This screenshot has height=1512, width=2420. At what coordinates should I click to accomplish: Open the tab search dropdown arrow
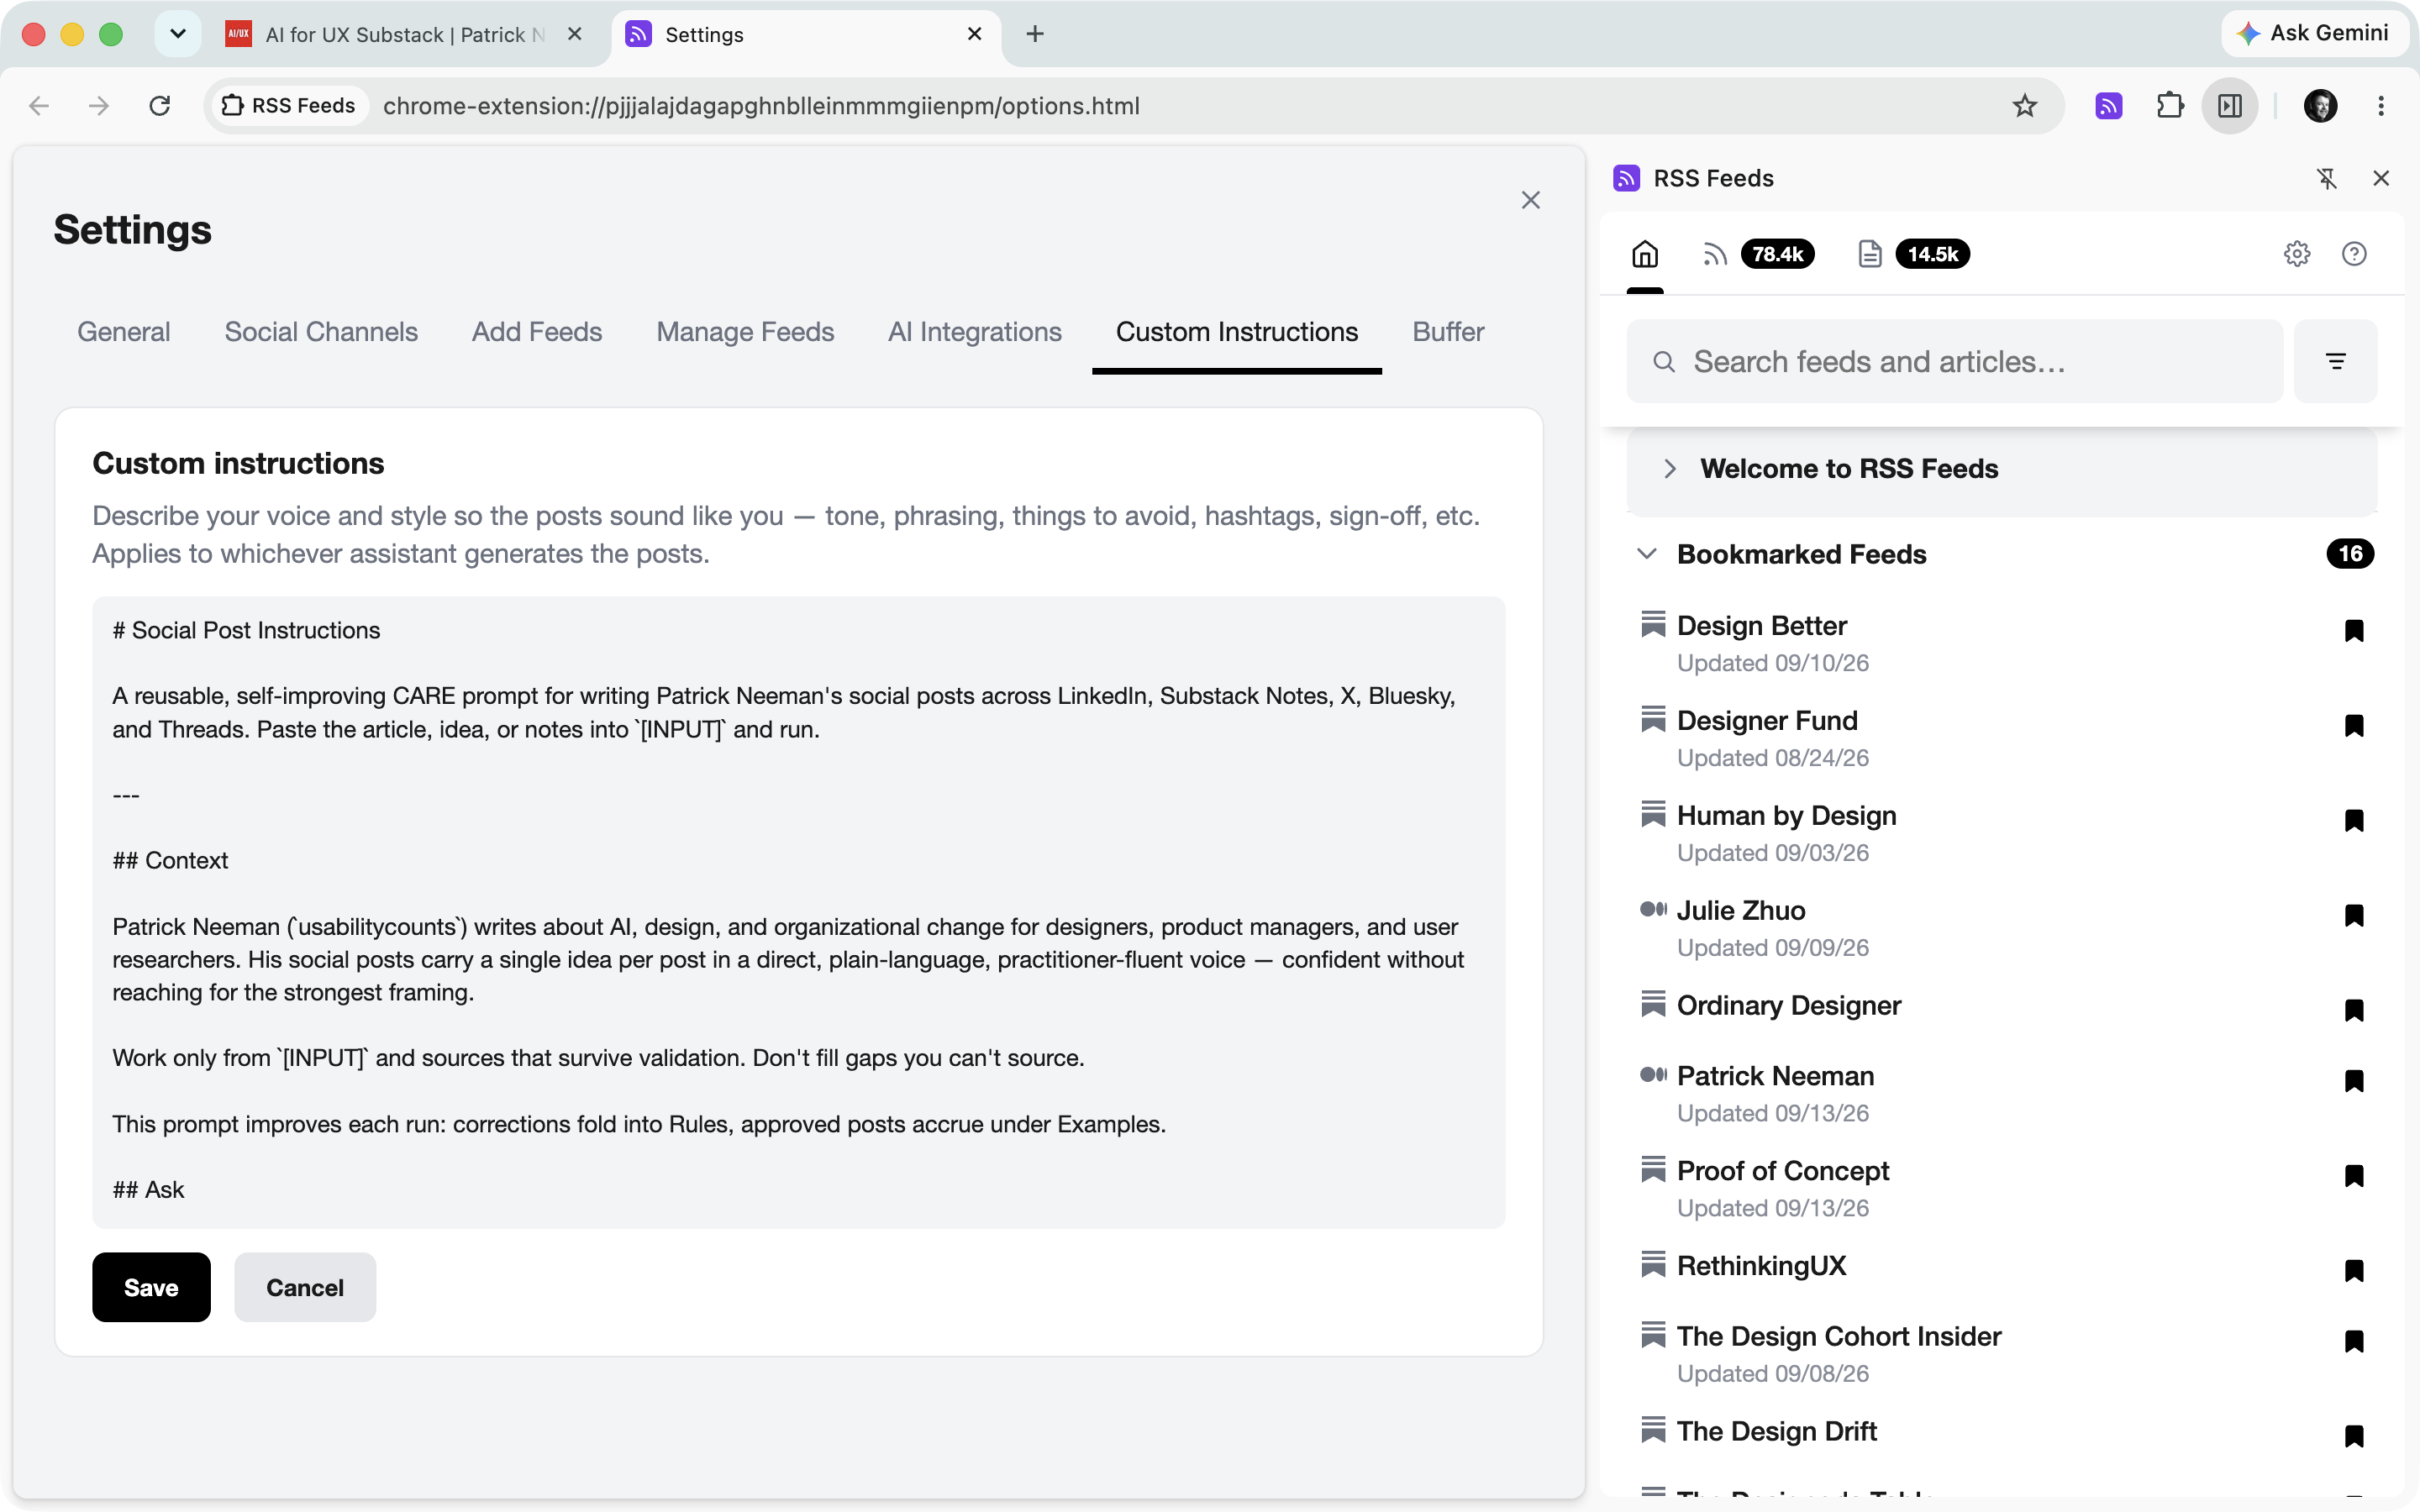[x=178, y=34]
